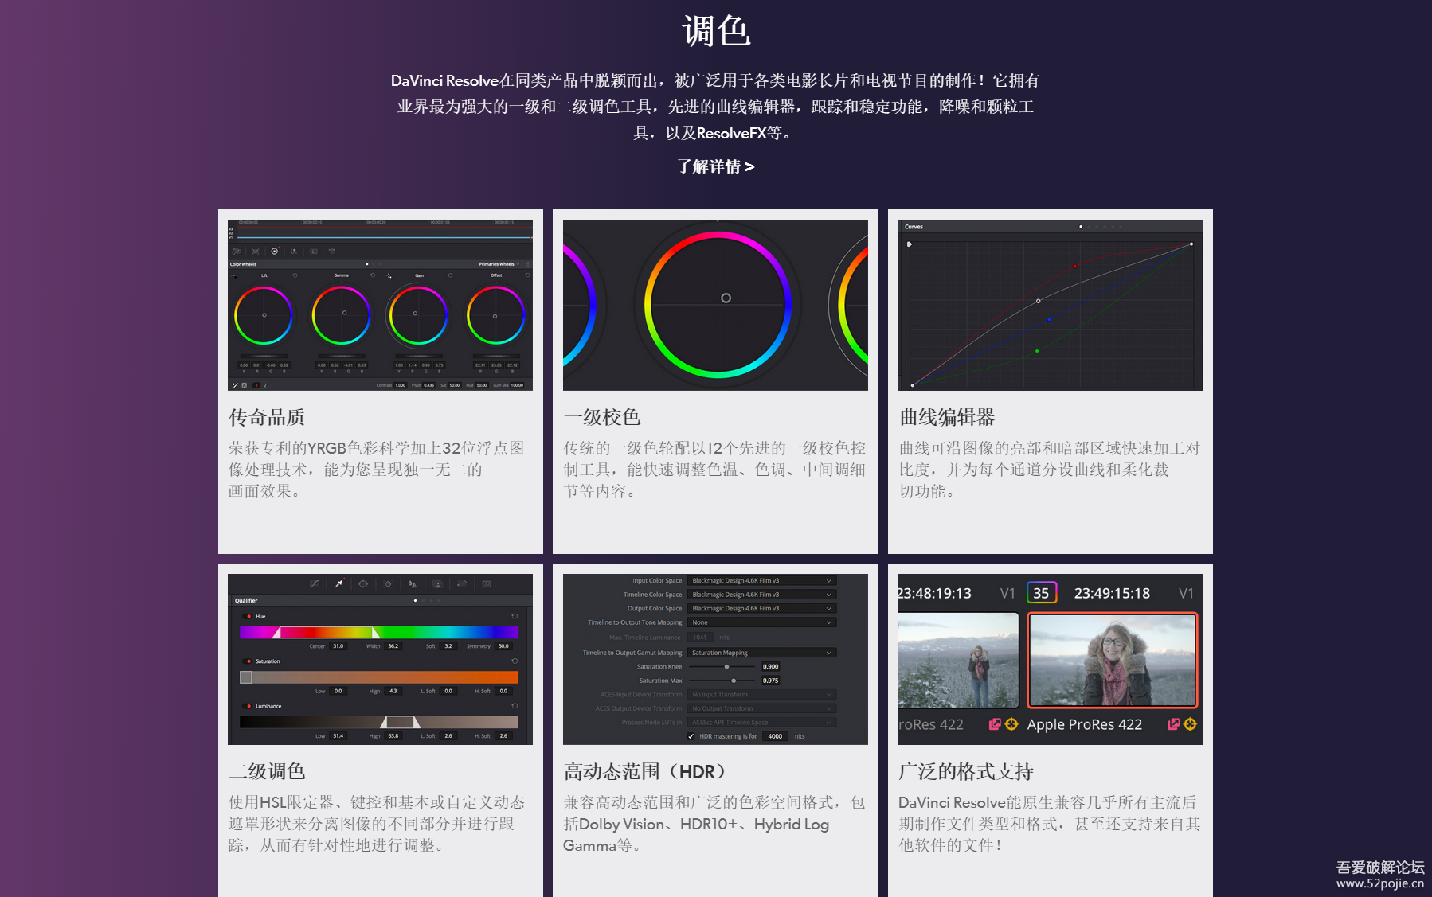Viewport: 1432px width, 897px height.
Task: Open the RGB Mixer palette icon
Action: point(294,251)
